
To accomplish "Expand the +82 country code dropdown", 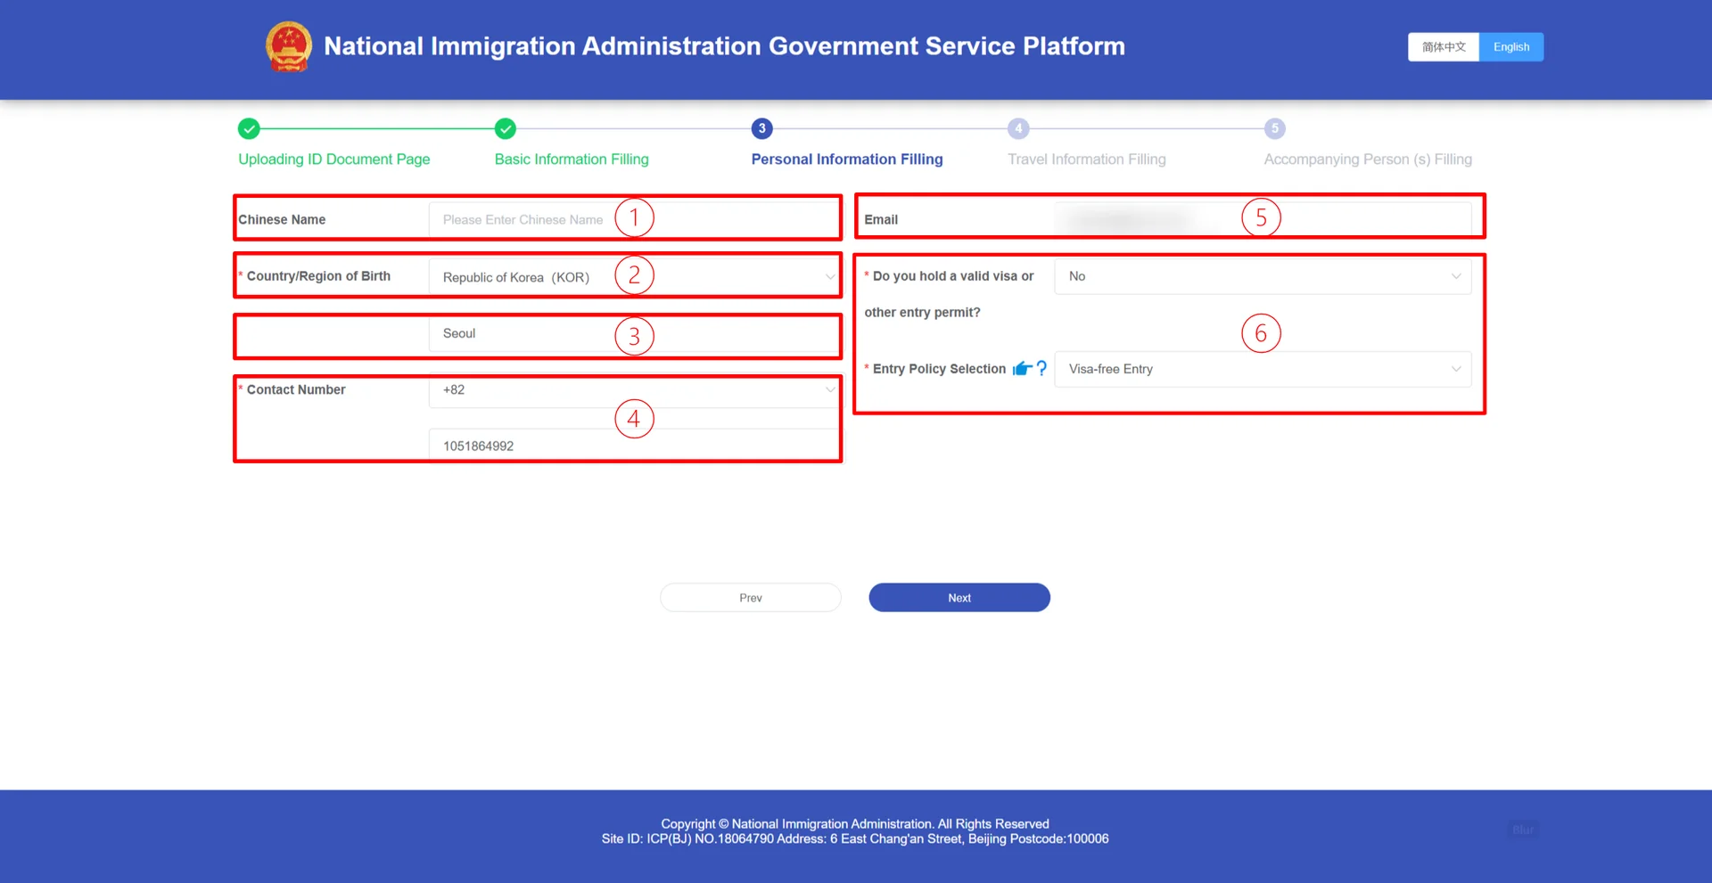I will point(633,390).
